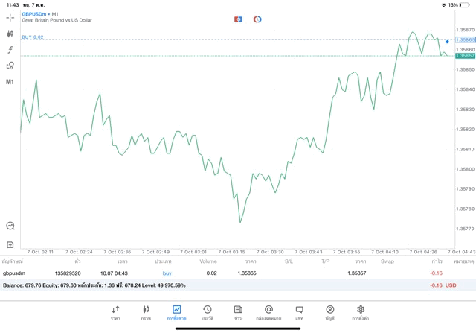Open the News (ข่าว) tab

click(238, 311)
